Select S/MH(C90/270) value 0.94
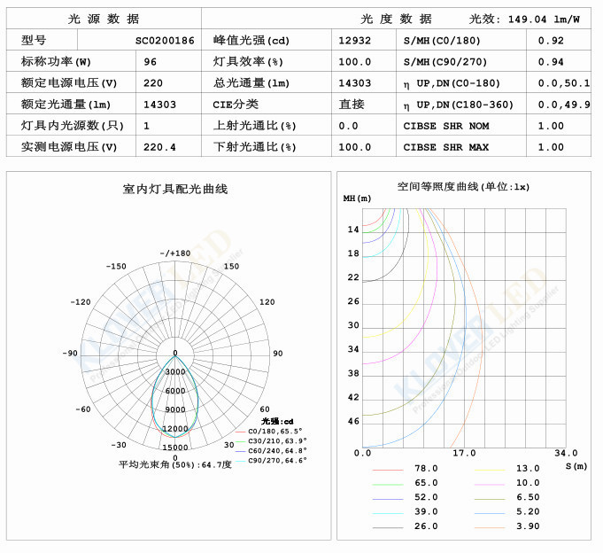Viewport: 603px width, 553px height. coord(551,61)
